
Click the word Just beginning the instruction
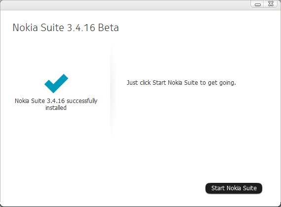132,83
